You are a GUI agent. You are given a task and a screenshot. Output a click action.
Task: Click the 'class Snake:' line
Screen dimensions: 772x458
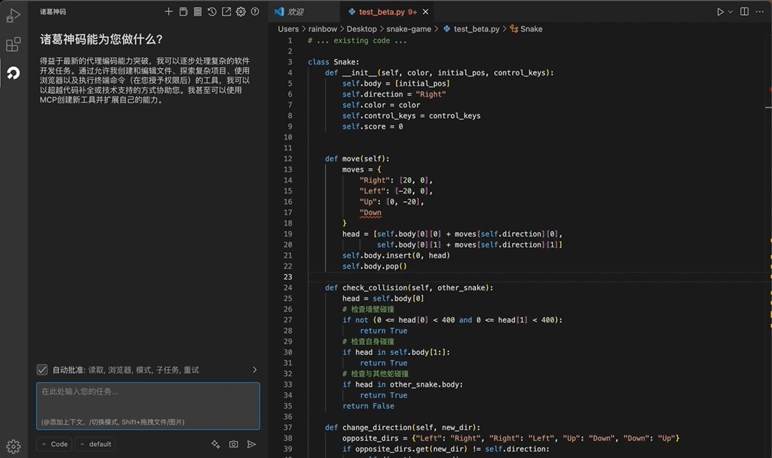(334, 62)
